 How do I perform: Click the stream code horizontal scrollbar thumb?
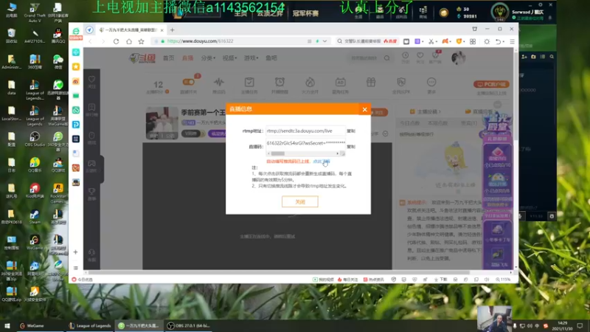(x=278, y=153)
